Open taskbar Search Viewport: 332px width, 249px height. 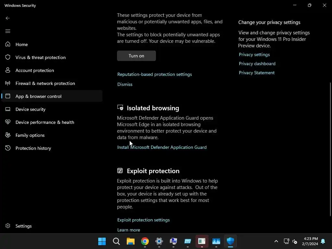(x=116, y=241)
